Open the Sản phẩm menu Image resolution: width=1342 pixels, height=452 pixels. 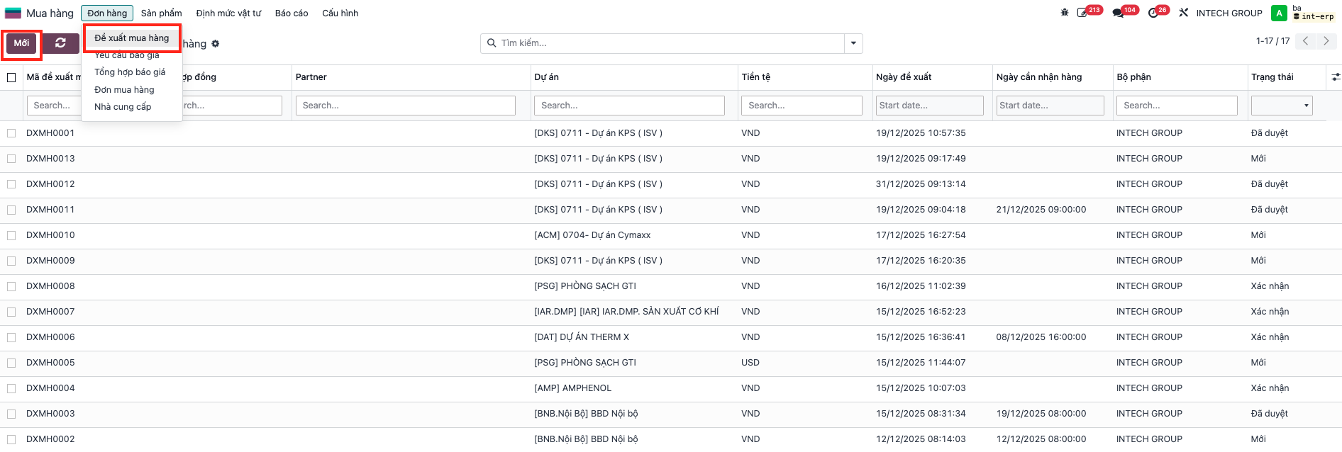(161, 13)
